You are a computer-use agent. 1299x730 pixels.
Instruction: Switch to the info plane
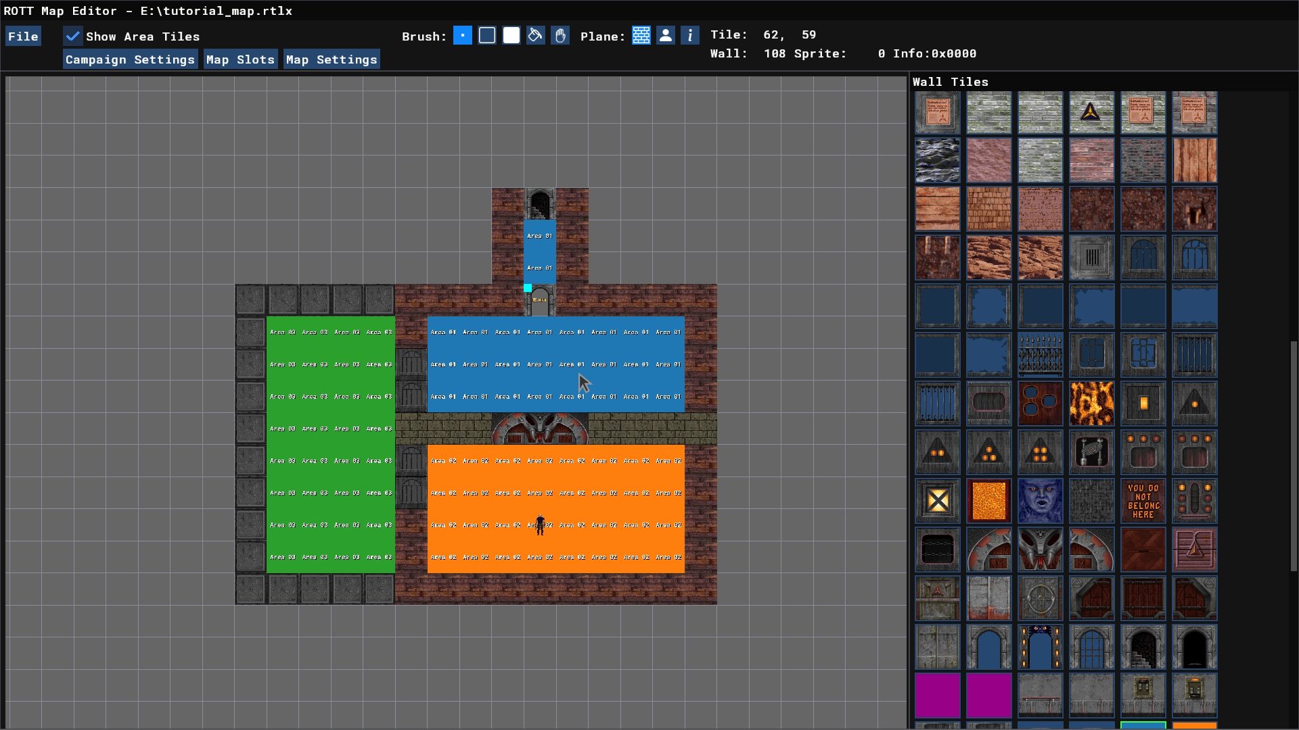690,36
